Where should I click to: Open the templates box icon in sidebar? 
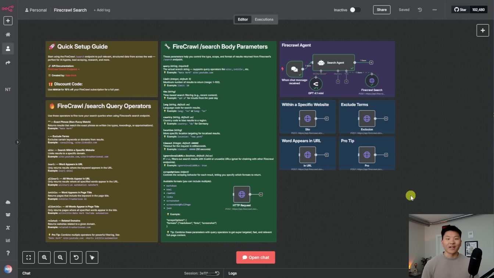[8, 215]
